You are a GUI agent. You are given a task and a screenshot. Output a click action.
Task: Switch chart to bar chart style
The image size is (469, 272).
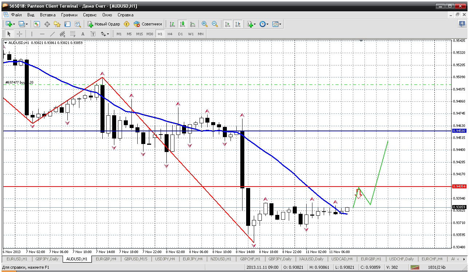coord(172,24)
